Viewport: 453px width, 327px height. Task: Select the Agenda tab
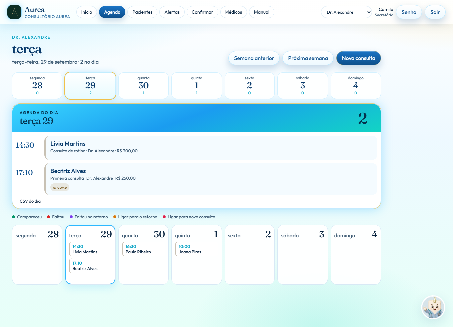[x=112, y=12]
